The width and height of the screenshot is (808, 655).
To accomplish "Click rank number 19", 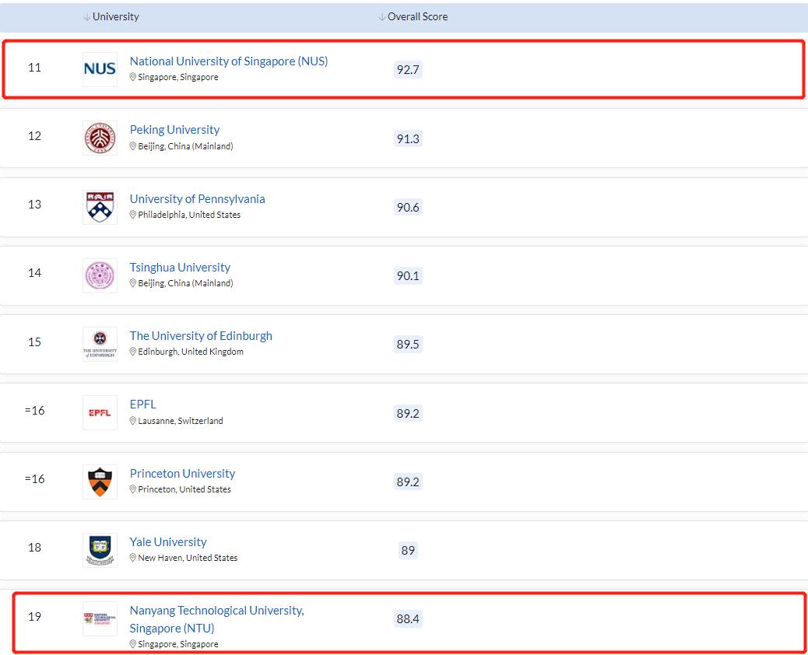I will tap(34, 616).
